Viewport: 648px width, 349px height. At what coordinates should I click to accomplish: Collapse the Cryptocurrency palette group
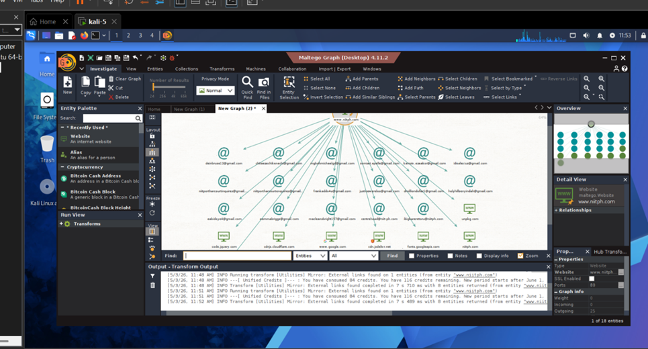click(62, 167)
